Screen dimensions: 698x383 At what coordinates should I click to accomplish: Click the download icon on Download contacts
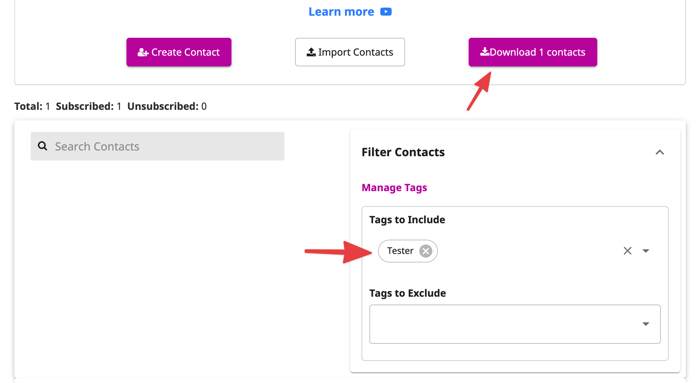[x=485, y=52]
